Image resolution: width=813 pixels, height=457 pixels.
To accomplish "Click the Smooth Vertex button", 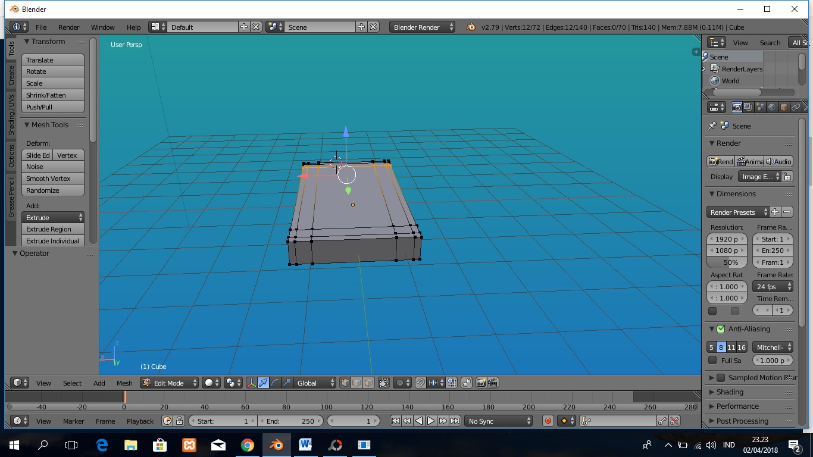I will (53, 179).
